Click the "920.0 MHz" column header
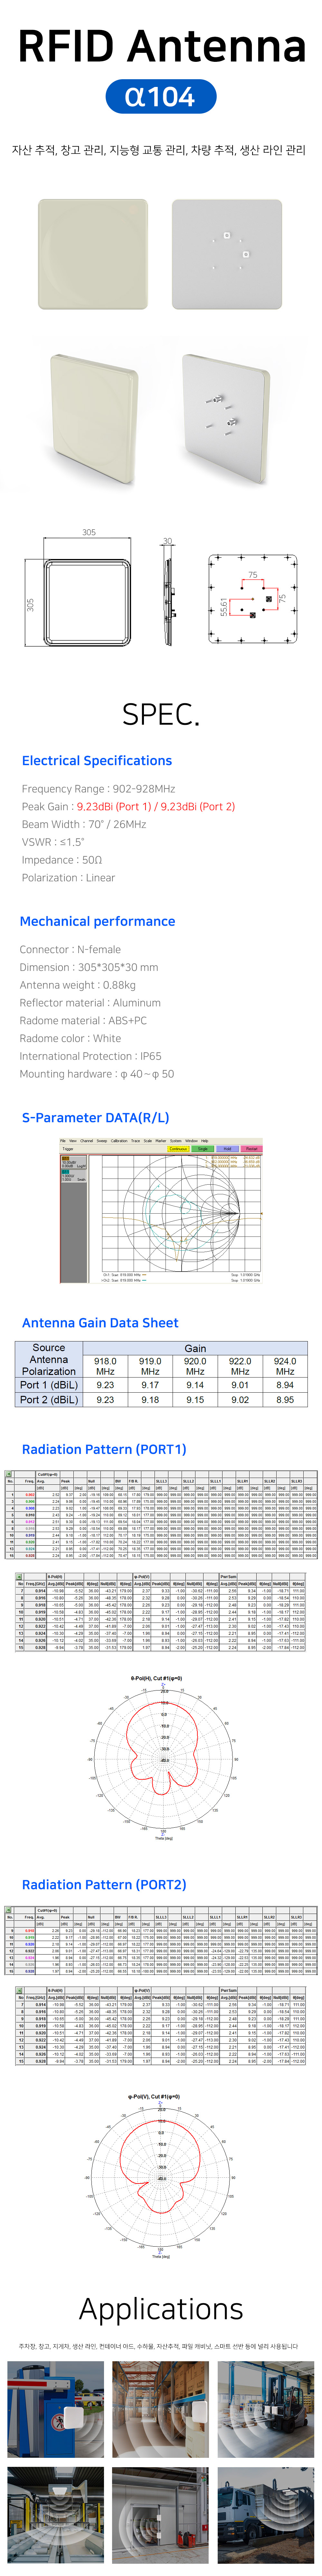This screenshot has width=322, height=2576. tap(195, 1366)
